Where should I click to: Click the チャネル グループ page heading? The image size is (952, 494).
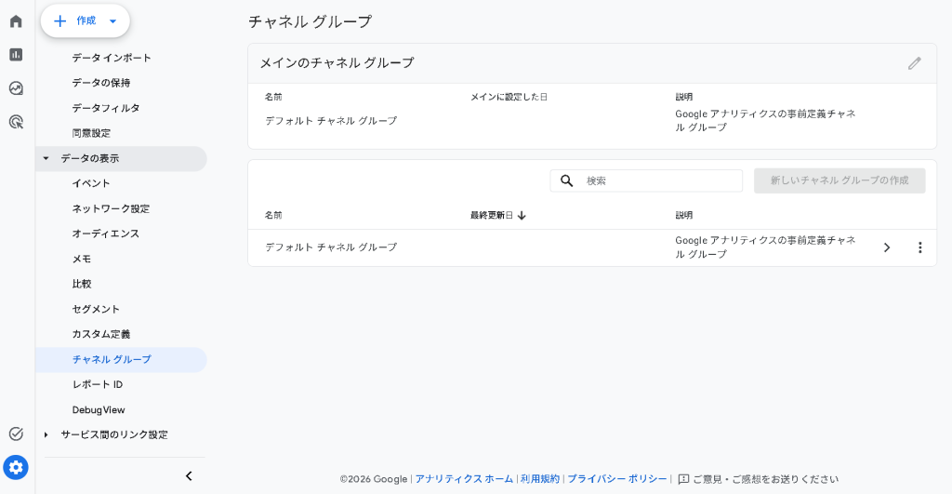point(311,22)
